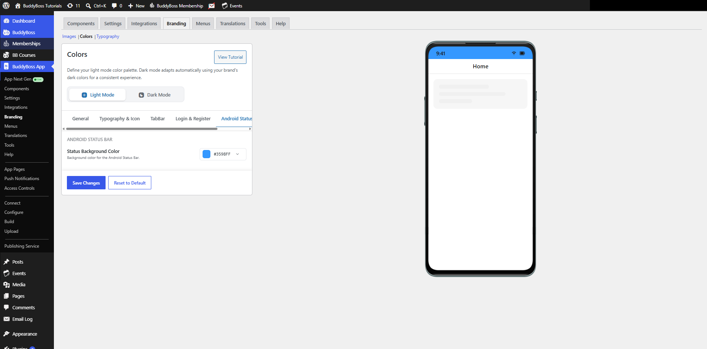Viewport: 707px width, 349px height.
Task: Open the Components top tab
Action: [81, 23]
